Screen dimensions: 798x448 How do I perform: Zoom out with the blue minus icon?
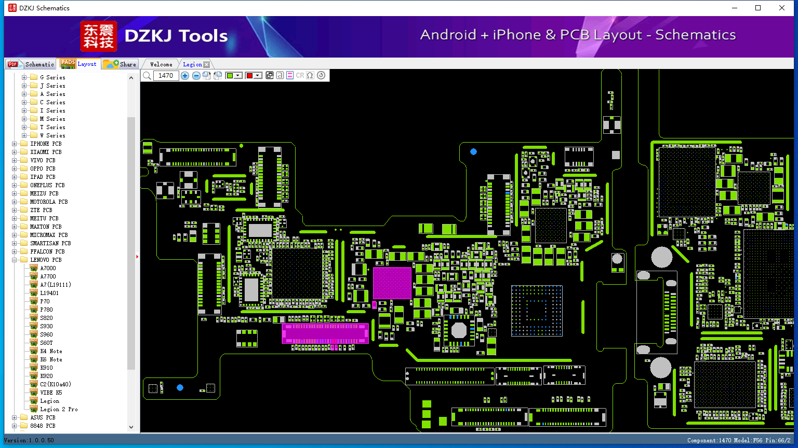tap(196, 76)
